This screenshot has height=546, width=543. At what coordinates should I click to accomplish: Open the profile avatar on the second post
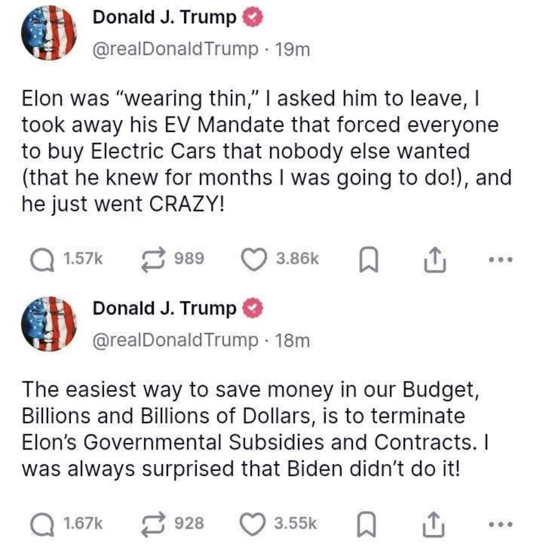click(49, 324)
